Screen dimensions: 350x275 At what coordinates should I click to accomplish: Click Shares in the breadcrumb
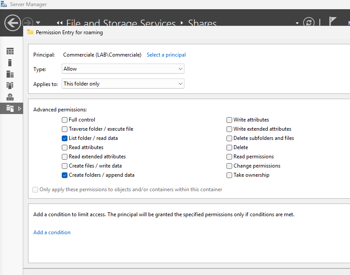[202, 23]
